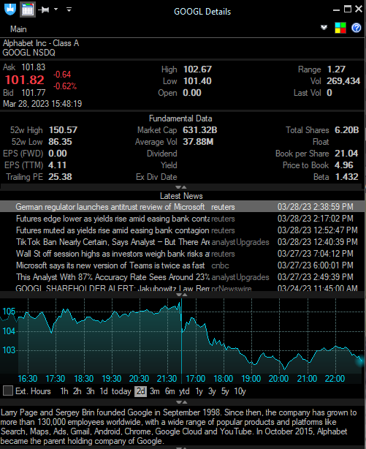Click the cnbc source label
Image resolution: width=366 pixels, height=449 pixels.
point(220,265)
